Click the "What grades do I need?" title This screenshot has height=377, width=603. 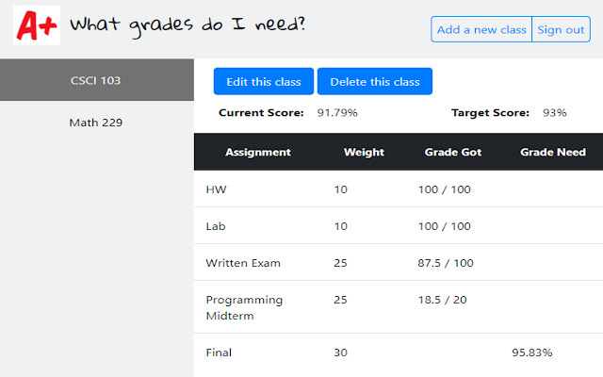187,25
